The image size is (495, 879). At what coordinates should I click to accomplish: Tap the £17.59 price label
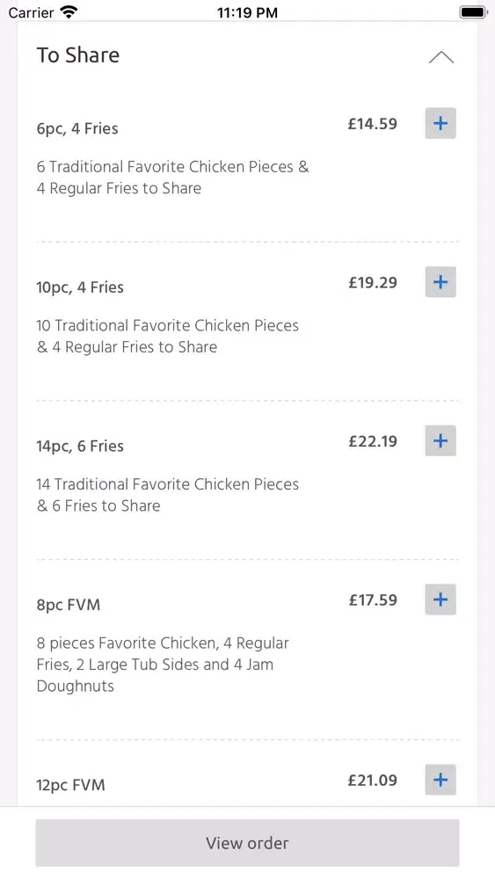[372, 599]
